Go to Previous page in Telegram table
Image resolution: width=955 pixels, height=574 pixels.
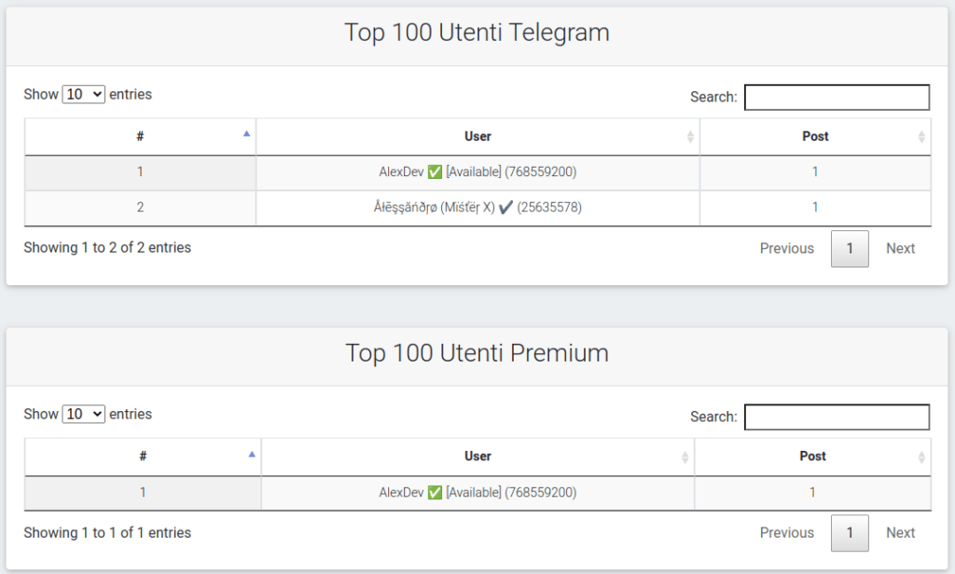[786, 249]
